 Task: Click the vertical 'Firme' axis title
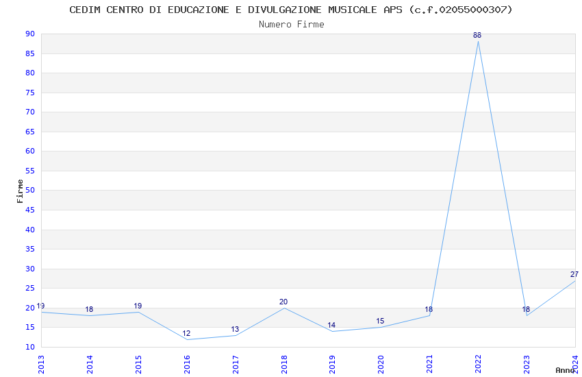[x=20, y=191]
